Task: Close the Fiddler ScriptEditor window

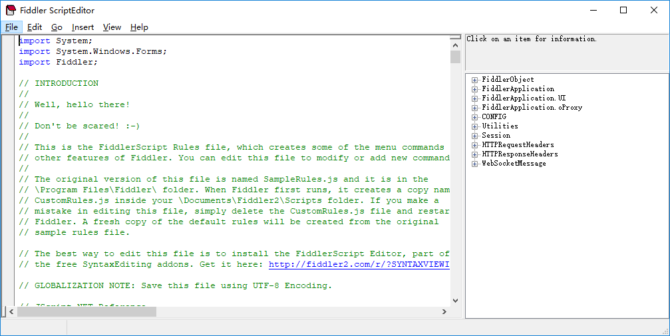Action: coord(654,10)
